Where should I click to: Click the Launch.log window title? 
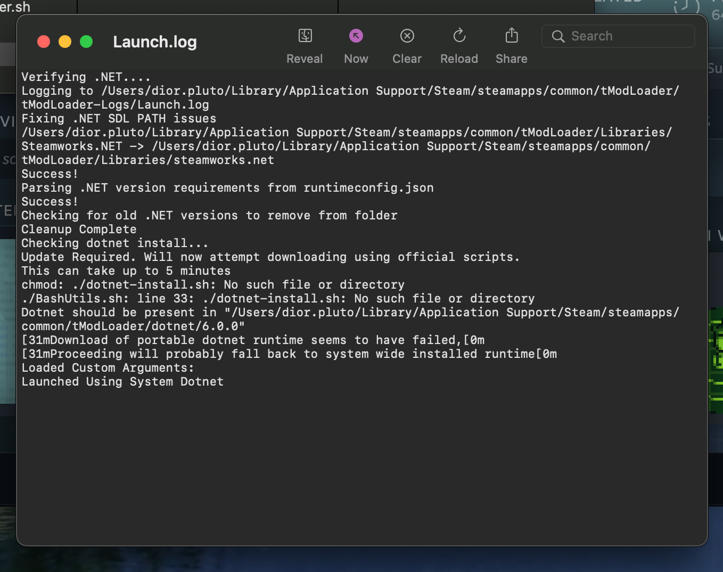click(155, 42)
